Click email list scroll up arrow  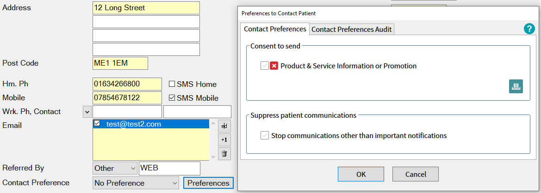[x=212, y=123]
